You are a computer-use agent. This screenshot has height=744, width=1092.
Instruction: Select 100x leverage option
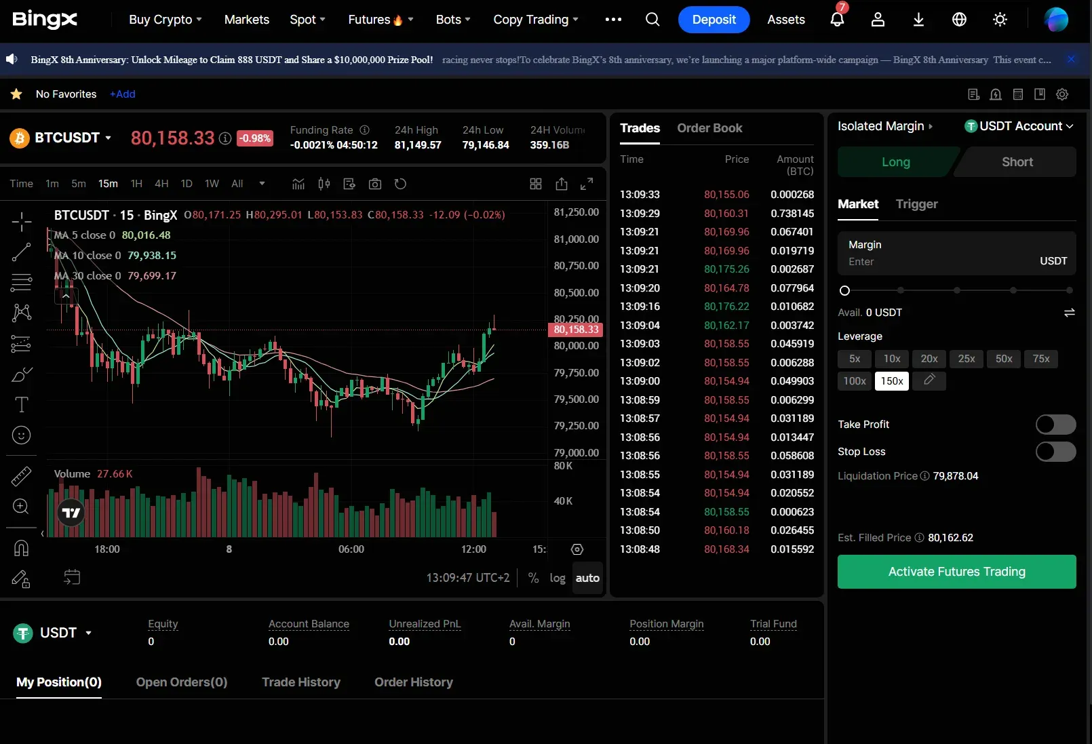click(855, 381)
